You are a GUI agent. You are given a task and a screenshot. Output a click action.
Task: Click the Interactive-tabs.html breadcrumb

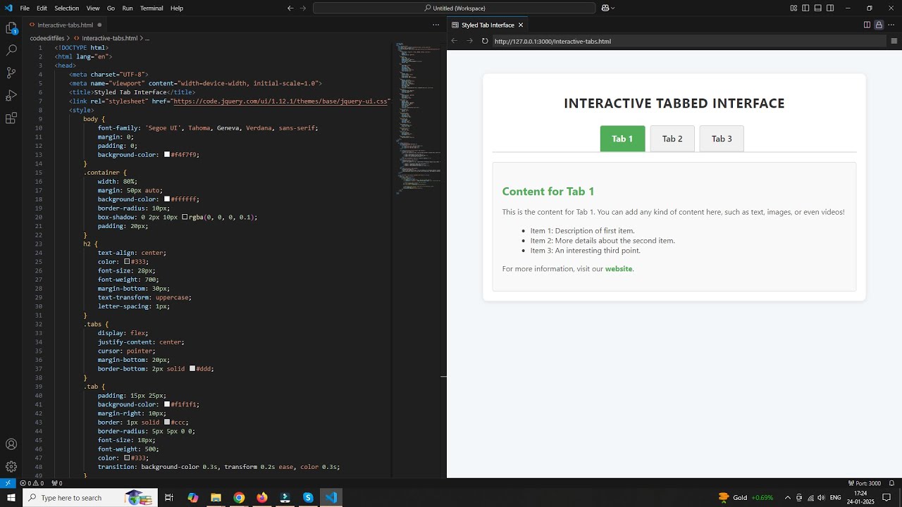[105, 38]
